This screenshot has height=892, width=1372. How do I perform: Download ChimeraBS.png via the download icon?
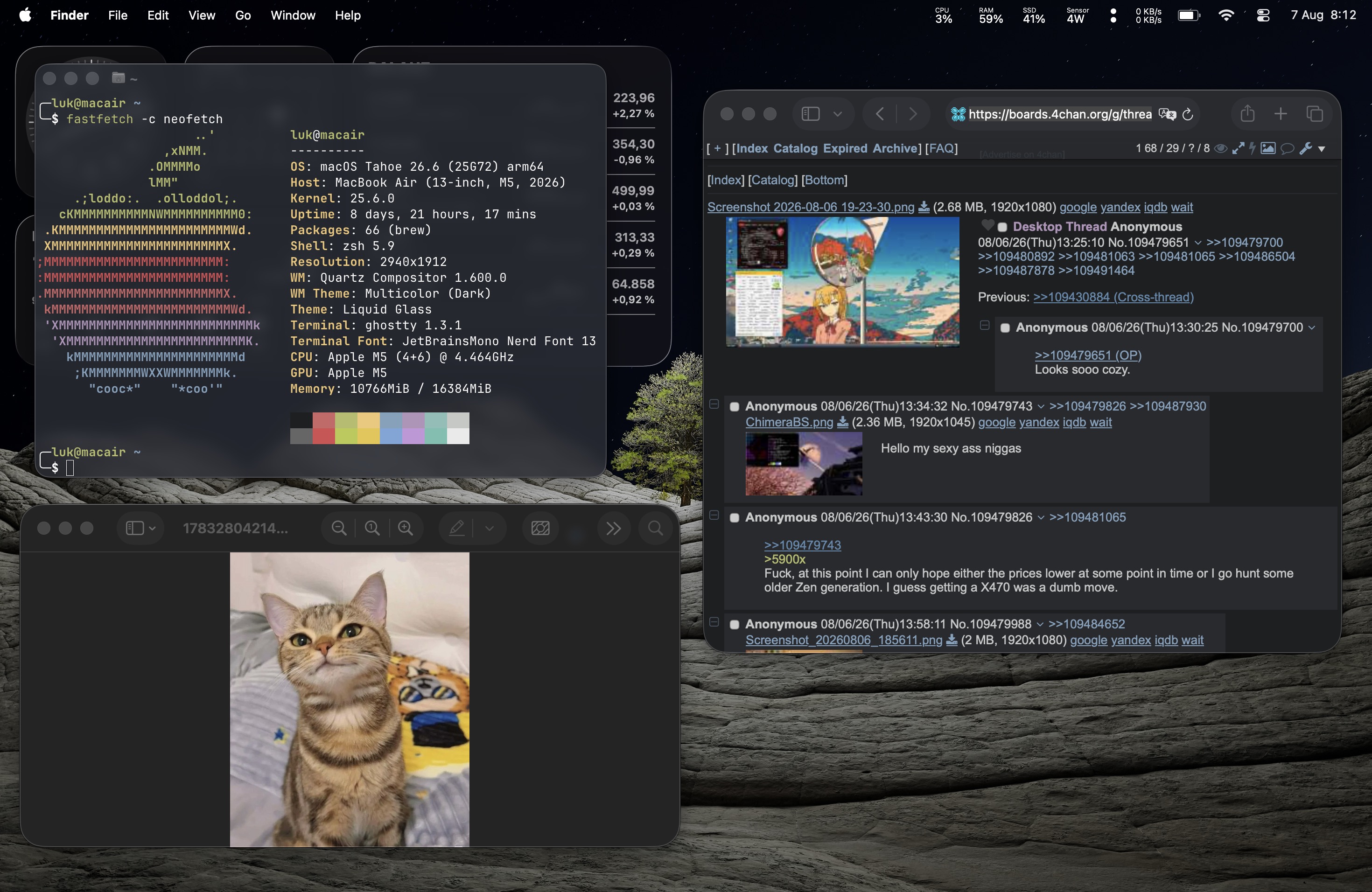coord(842,422)
